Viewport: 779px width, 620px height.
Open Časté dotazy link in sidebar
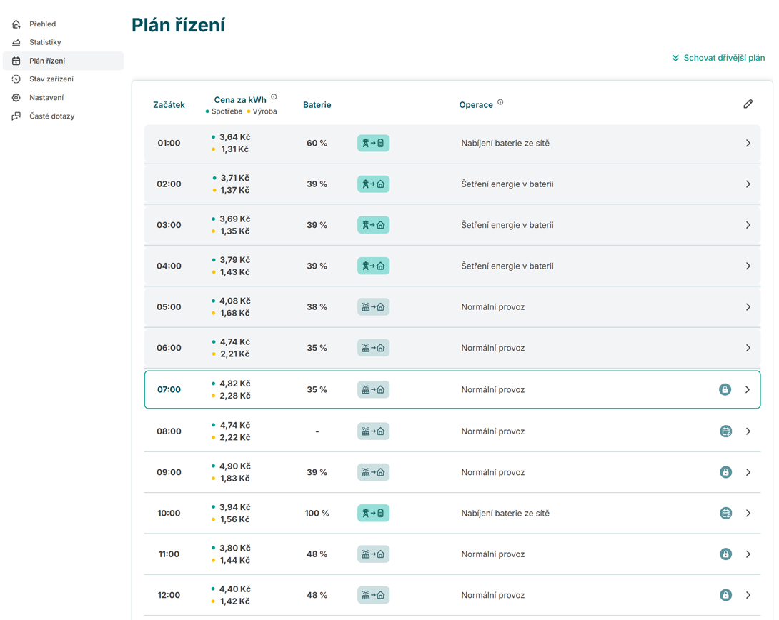click(51, 116)
